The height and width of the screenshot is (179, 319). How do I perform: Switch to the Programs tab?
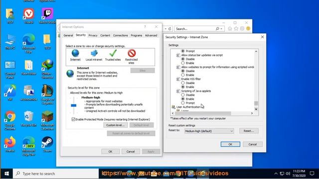[x=136, y=35]
